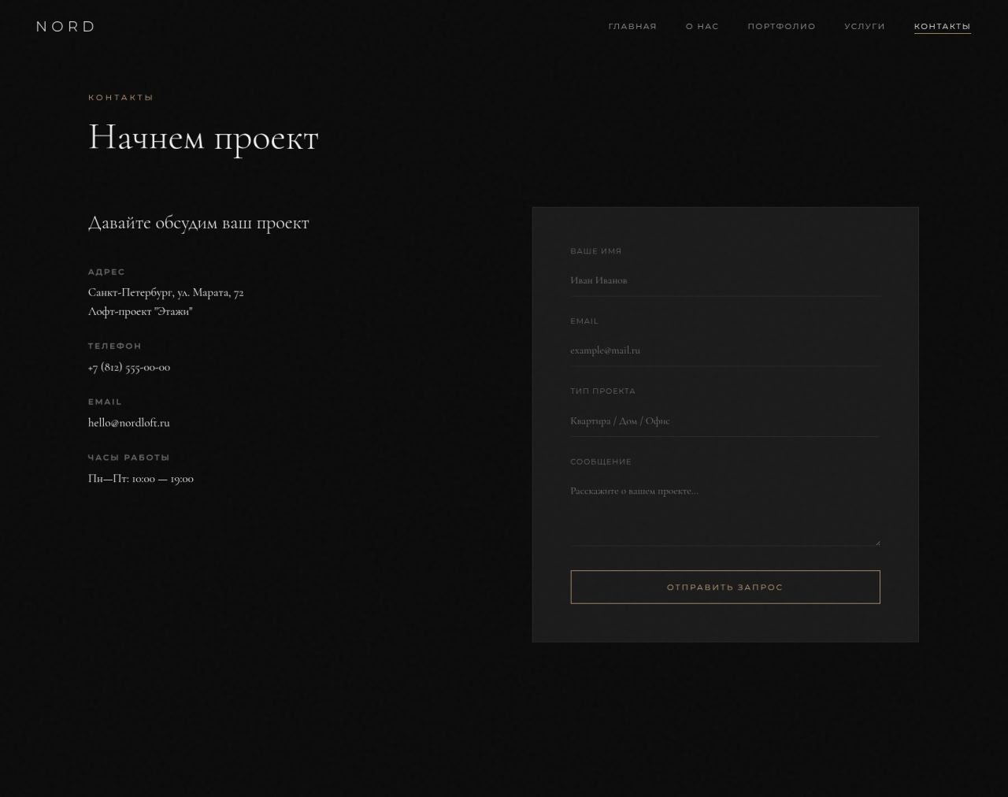Click into the Сообщение text area
The height and width of the screenshot is (797, 1008).
(x=724, y=512)
